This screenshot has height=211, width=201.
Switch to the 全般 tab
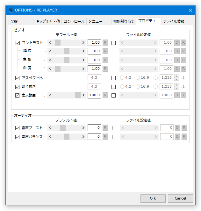(x=21, y=21)
